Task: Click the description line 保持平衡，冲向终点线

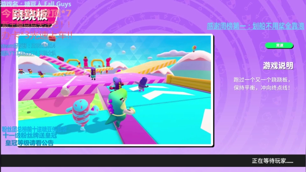Action: click(262, 88)
